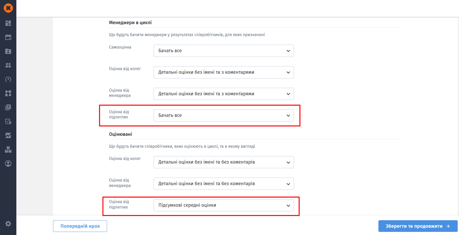The image size is (459, 235).
Task: Open the calendar icon in the sidebar
Action: point(8,37)
